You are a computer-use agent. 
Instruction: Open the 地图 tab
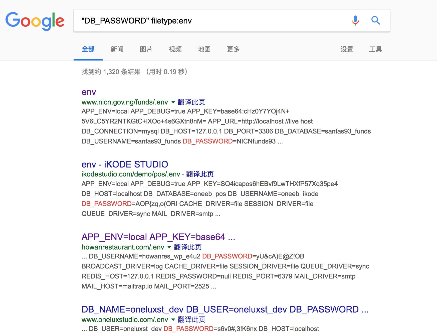(x=204, y=49)
